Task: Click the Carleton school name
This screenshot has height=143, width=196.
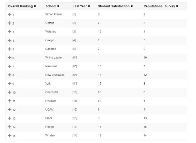Action: point(51,49)
